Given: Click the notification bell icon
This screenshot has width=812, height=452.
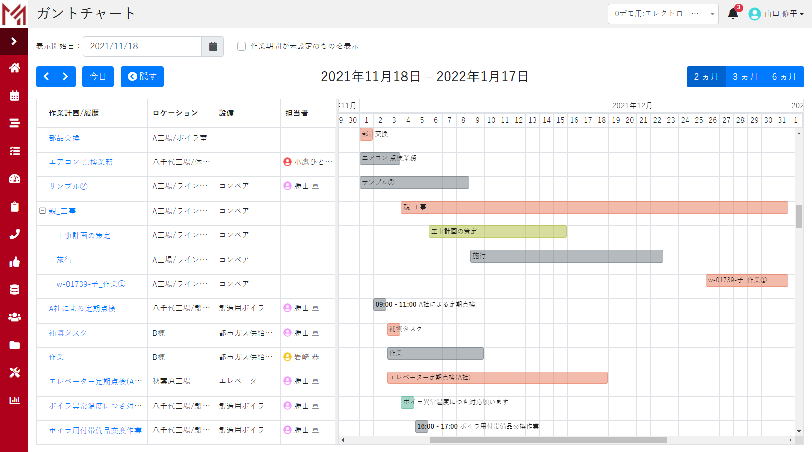Looking at the screenshot, I should coord(733,14).
